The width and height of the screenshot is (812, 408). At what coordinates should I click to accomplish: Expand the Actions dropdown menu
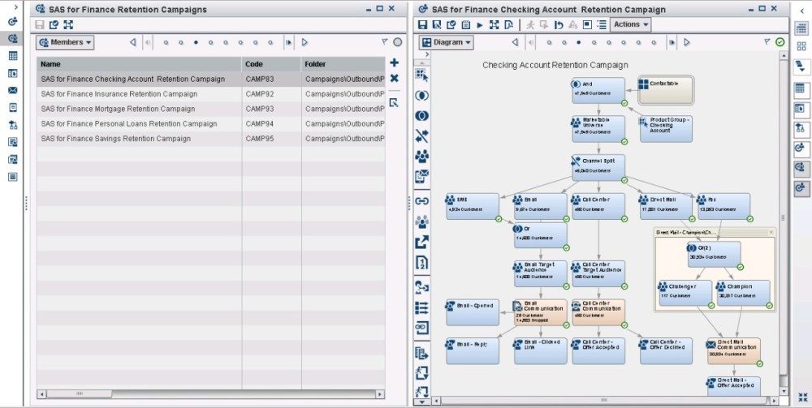point(630,24)
